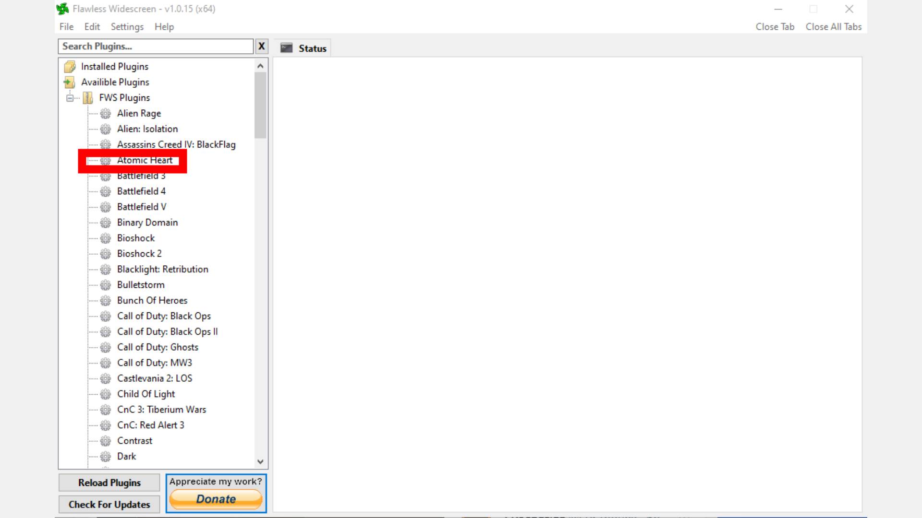Click the Reload Plugins button

[109, 483]
